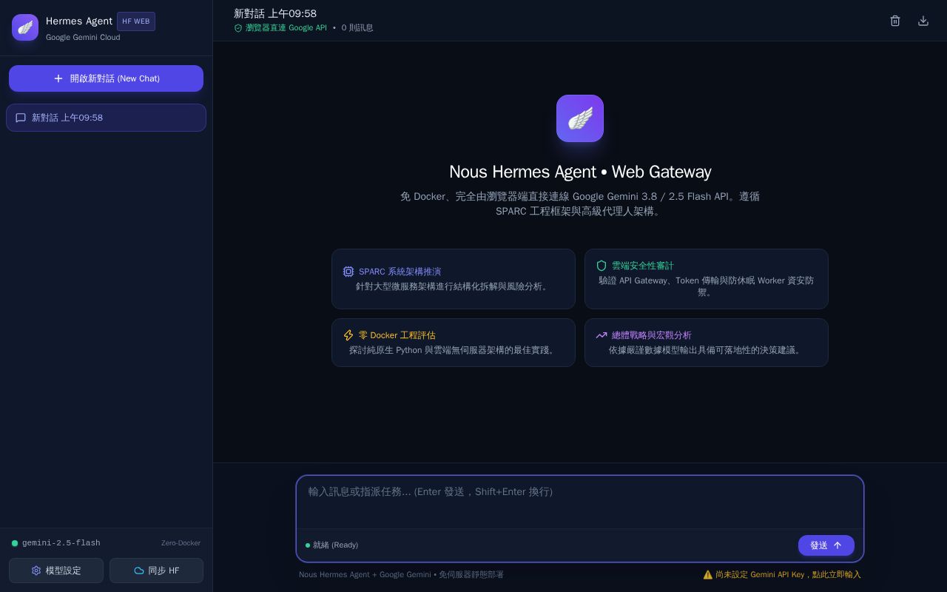The image size is (947, 592).
Task: Click the Google Gemini Cloud subtitle
Action: [x=83, y=37]
